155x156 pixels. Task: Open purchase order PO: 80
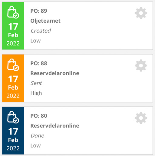39,116
